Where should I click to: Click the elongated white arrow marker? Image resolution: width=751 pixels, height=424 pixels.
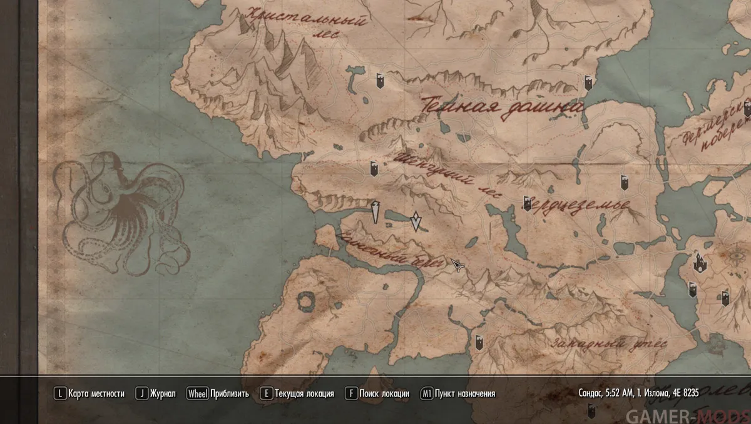(375, 212)
